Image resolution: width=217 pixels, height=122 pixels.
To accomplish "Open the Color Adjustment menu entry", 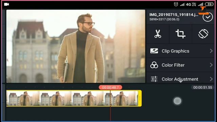I will click(x=180, y=78).
